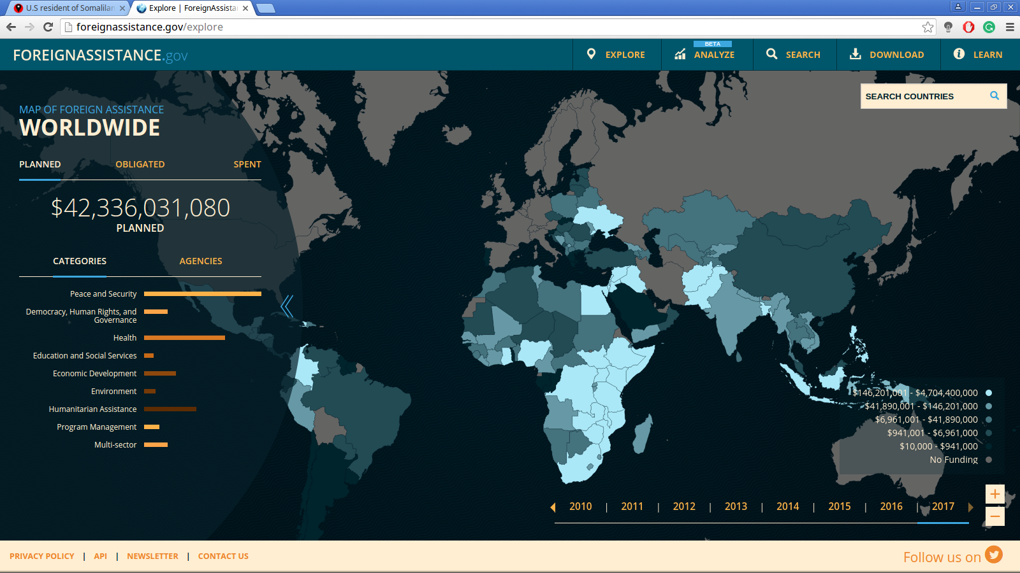Click the Download arrow icon

click(856, 54)
